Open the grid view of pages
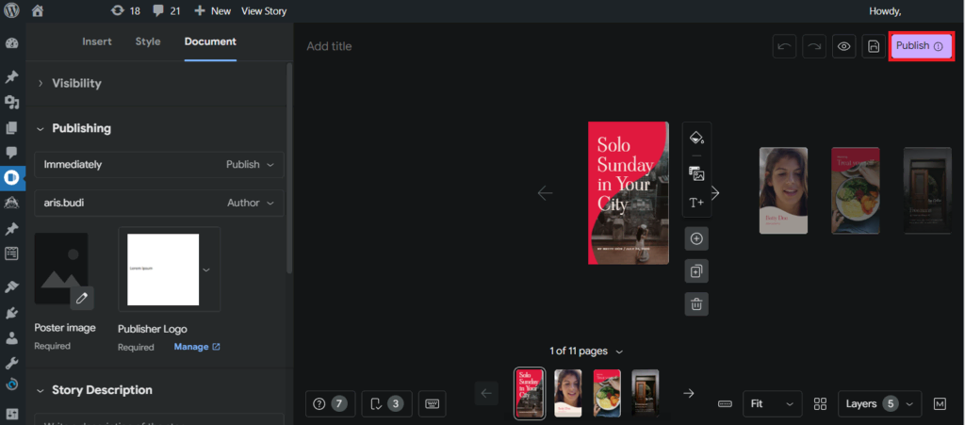The image size is (965, 425). [x=820, y=404]
